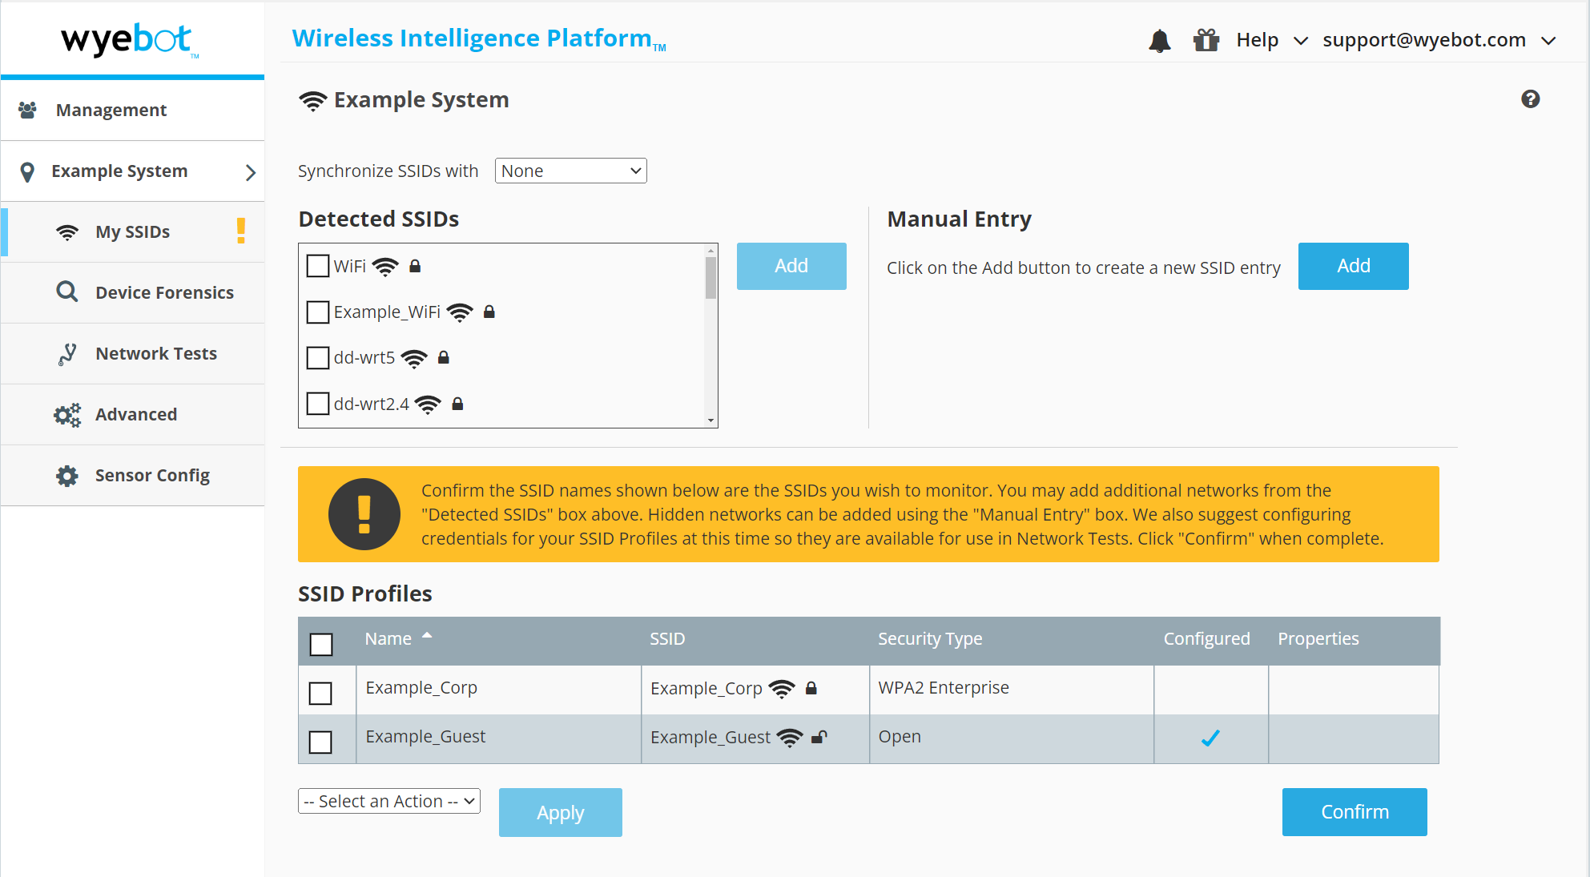Select the Example_Guest profile checkbox
This screenshot has width=1590, height=877.
(320, 742)
